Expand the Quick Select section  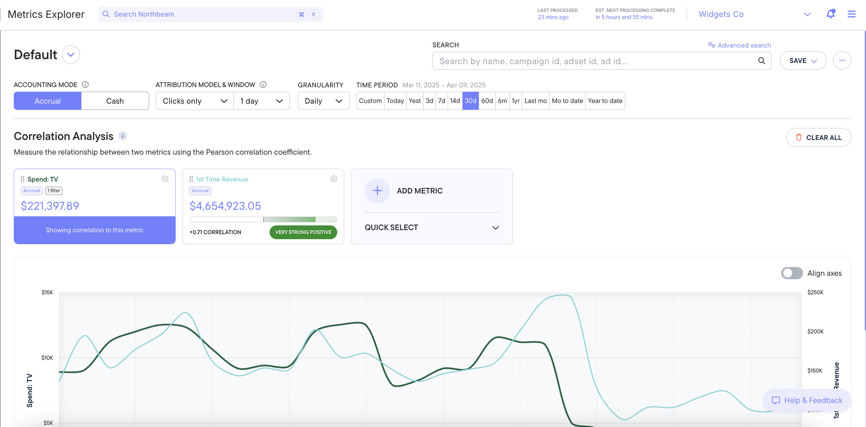[x=432, y=228]
